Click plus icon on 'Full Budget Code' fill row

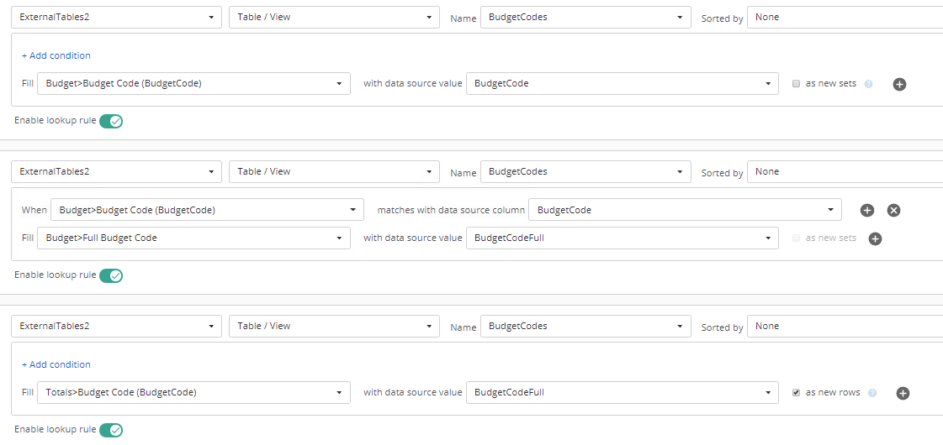click(x=875, y=238)
